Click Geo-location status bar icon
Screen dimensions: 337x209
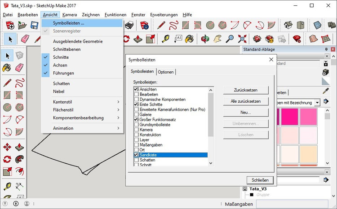pos(5,204)
